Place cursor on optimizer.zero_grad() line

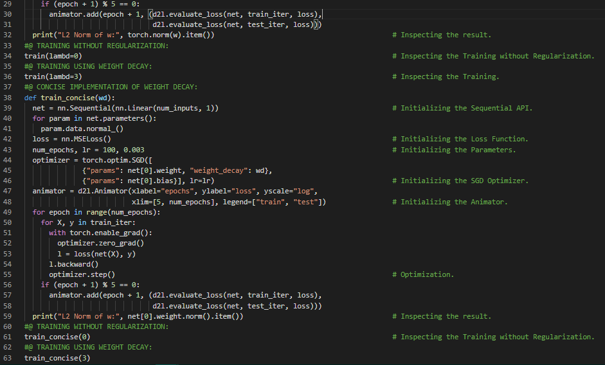click(x=100, y=243)
